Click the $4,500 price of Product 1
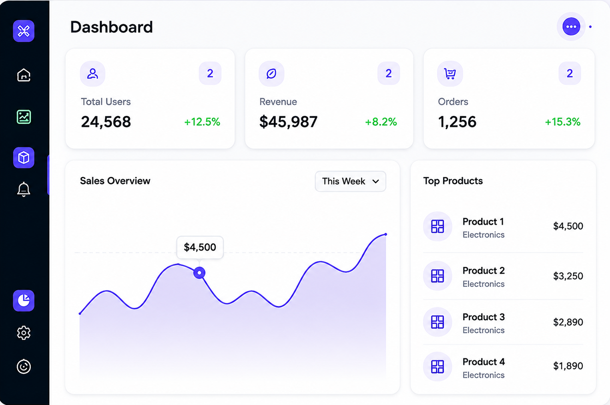Viewport: 610px width, 405px height. click(568, 226)
